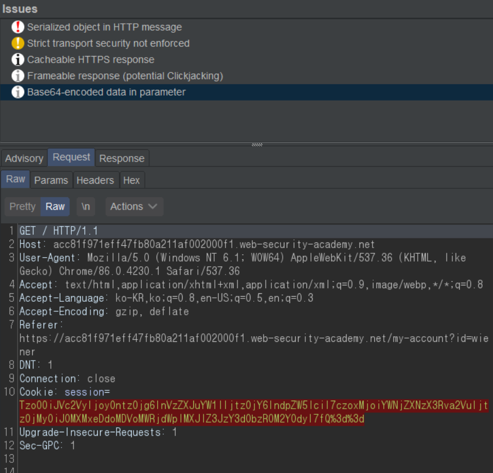The height and width of the screenshot is (473, 493).
Task: Click red high-severity icon for Serialized object issue
Action: [x=18, y=27]
